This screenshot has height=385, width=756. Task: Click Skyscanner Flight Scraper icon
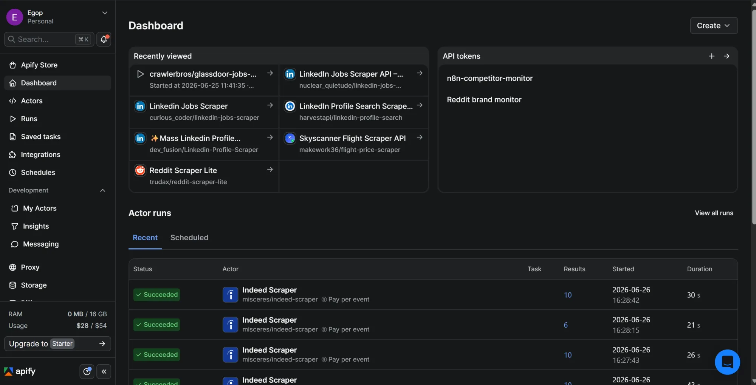290,138
